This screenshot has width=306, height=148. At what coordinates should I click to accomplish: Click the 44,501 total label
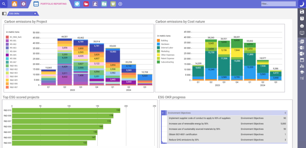point(65,37)
